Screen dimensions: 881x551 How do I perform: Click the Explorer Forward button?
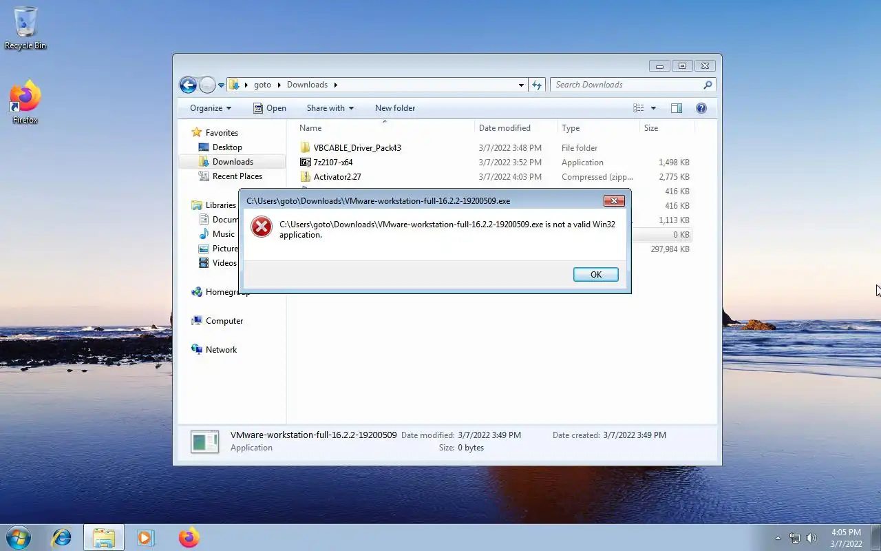click(x=207, y=85)
